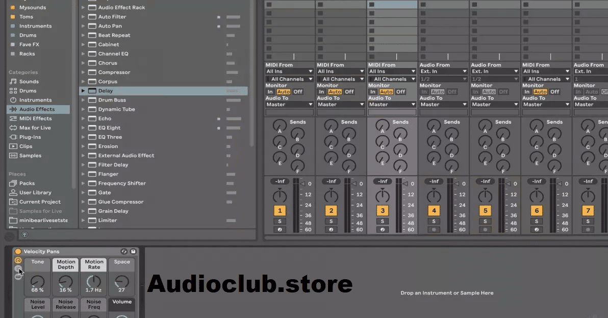
Task: Open track 1 MIDI From All Ins dropdown
Action: (x=289, y=71)
